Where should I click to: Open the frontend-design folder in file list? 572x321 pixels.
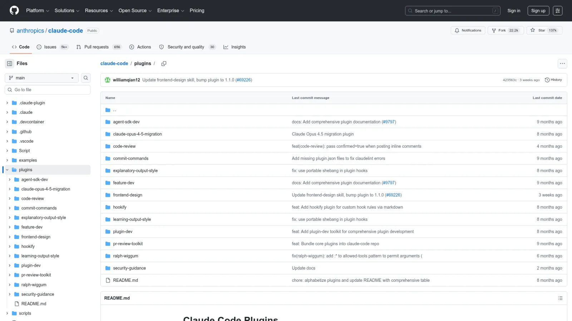[x=128, y=195]
